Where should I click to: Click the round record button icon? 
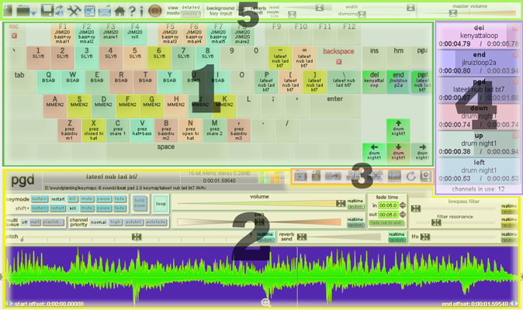[154, 10]
